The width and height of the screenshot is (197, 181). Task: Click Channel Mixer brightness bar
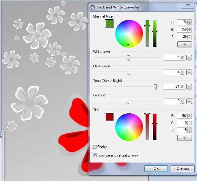(x=155, y=34)
